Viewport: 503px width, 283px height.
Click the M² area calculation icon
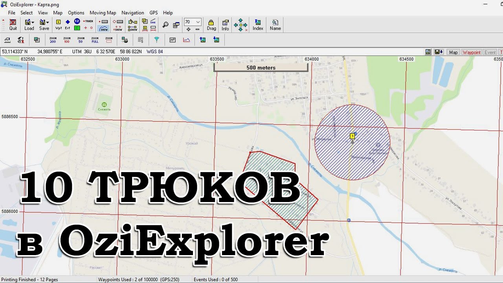point(173,40)
